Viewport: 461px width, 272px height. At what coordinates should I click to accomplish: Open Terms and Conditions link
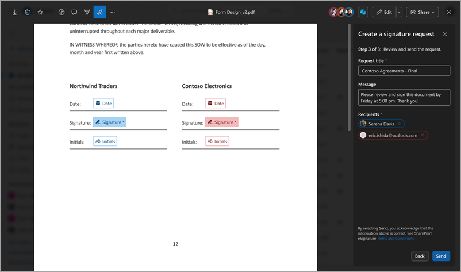tap(395, 239)
